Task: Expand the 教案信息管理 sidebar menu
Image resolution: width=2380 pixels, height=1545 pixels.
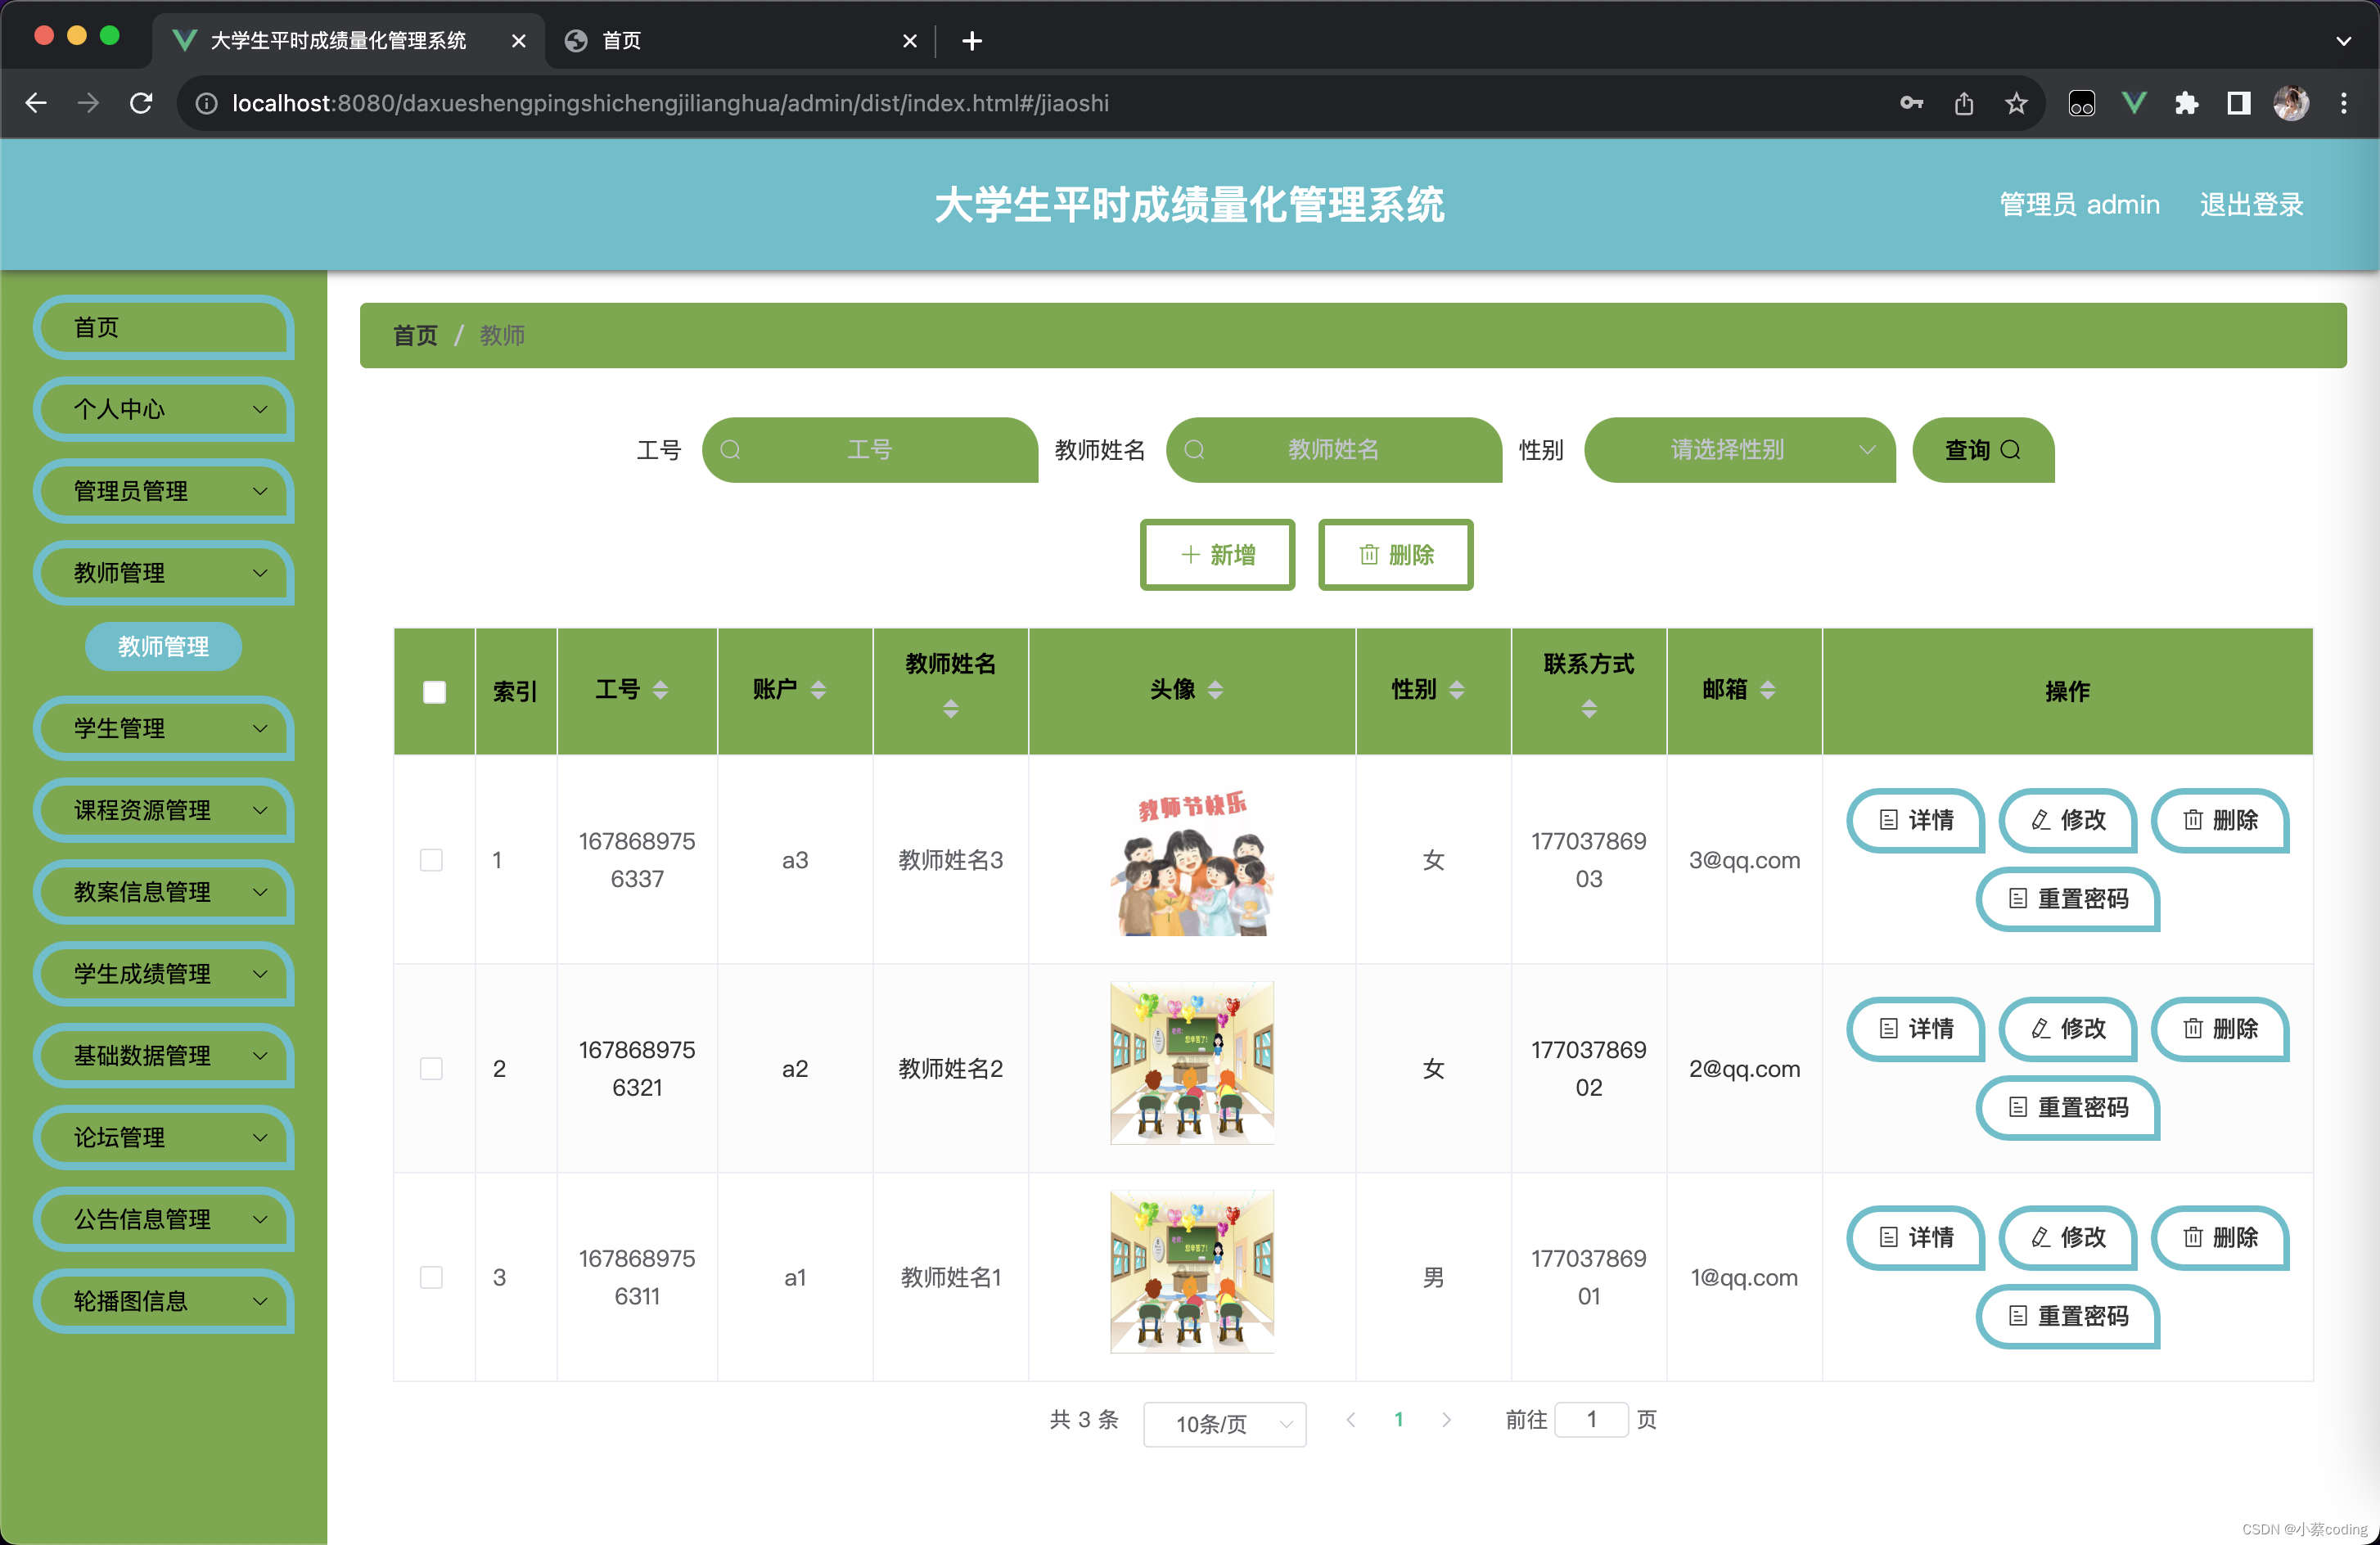Action: pyautogui.click(x=165, y=892)
